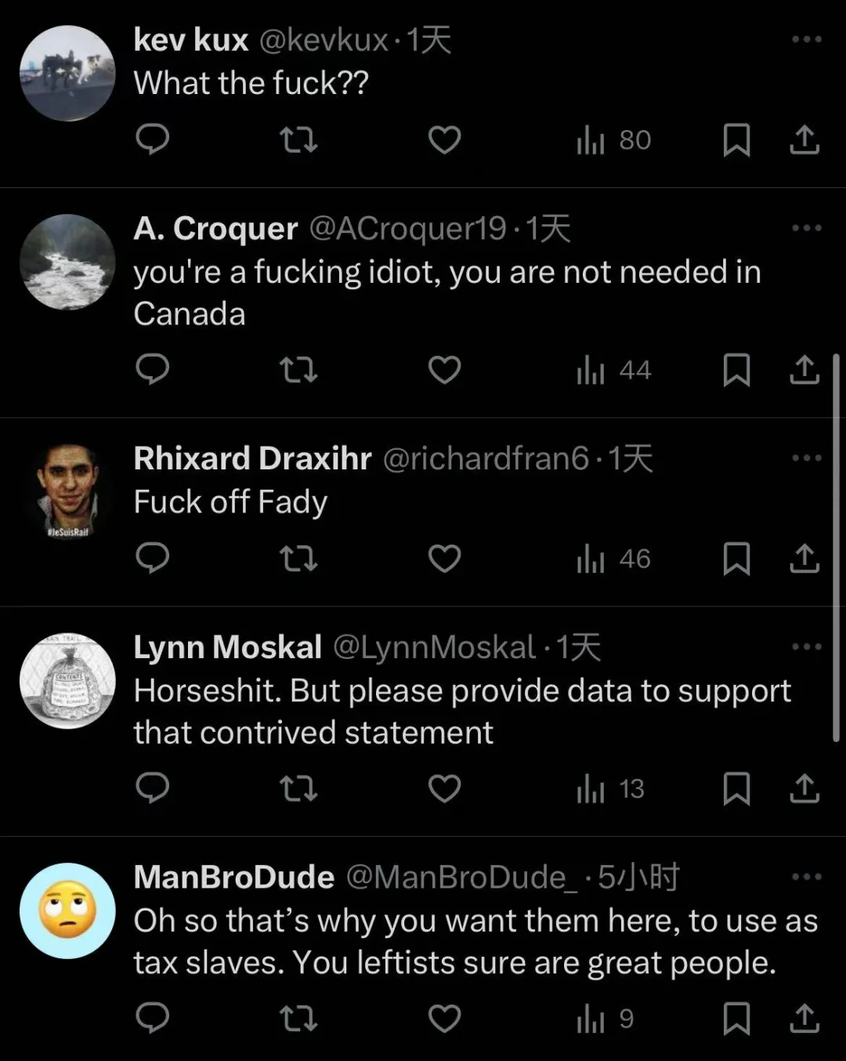Click the vertical scrollbar on the right
The image size is (846, 1061).
837,549
